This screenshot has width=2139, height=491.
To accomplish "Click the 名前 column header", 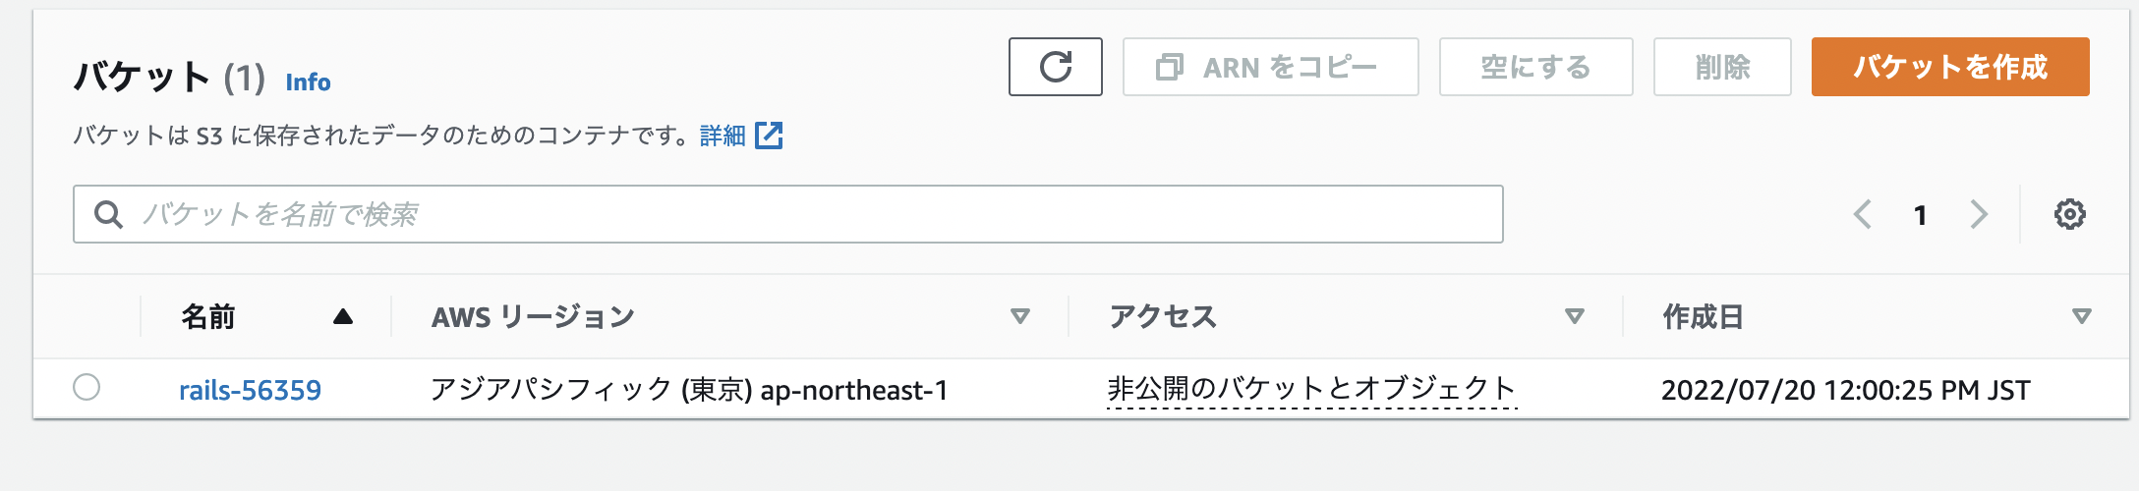I will (208, 316).
